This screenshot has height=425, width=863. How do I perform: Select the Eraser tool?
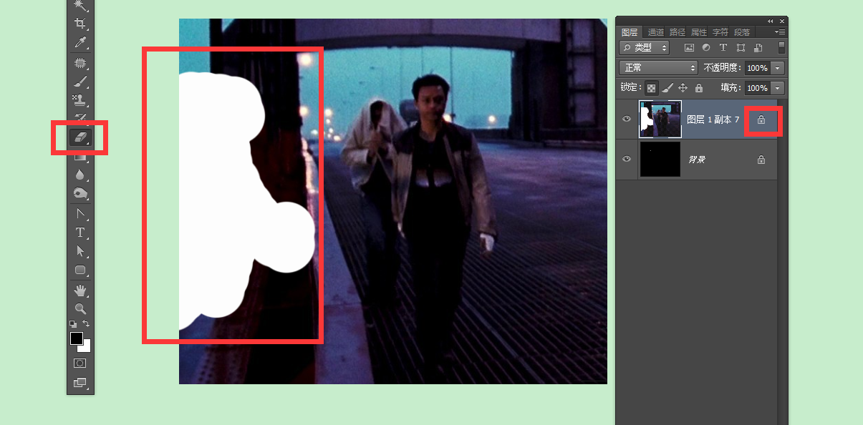80,137
